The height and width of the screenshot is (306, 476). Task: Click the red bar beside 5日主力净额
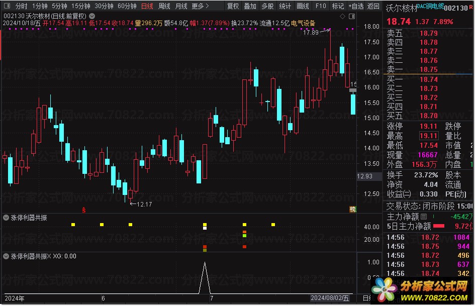(x=439, y=226)
